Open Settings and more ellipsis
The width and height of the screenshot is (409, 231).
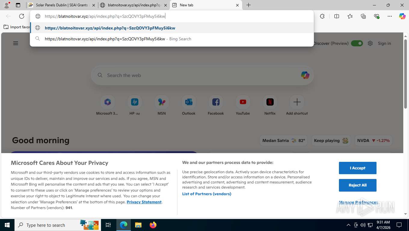(x=390, y=16)
